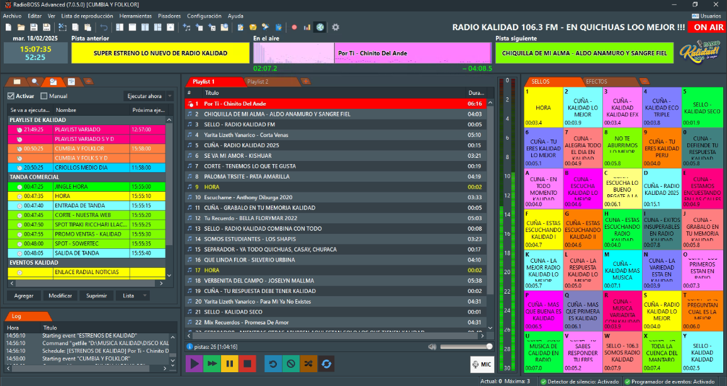Click the volume slider knob
Viewport: 727px width, 386px height.
[x=489, y=346]
